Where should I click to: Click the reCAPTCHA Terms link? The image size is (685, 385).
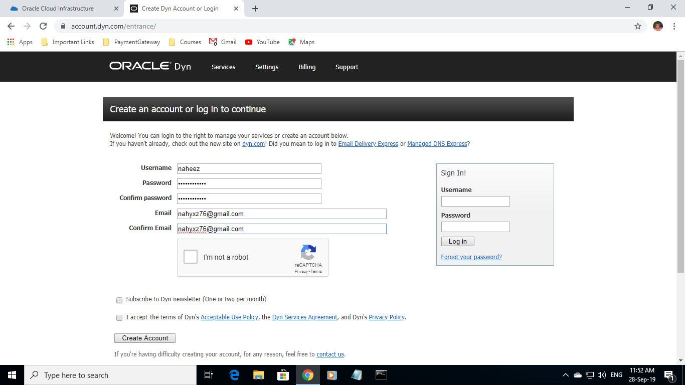click(x=316, y=271)
